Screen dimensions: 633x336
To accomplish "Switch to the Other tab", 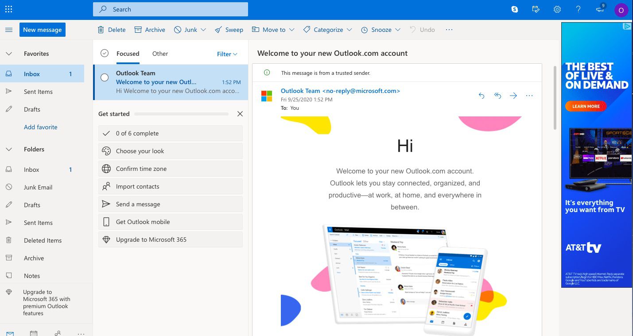I will pyautogui.click(x=160, y=54).
